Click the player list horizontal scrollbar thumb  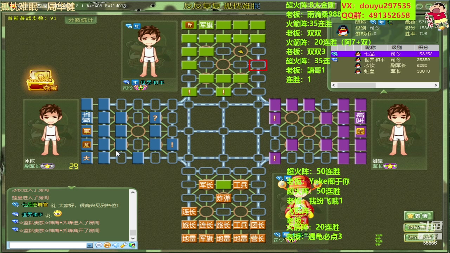point(356,85)
